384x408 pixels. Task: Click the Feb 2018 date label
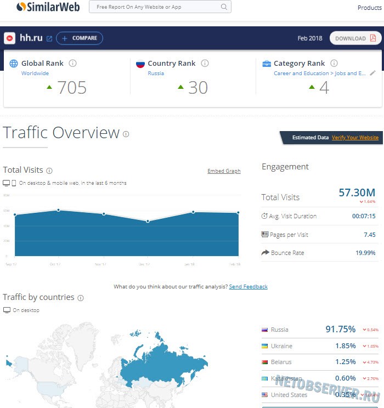click(x=310, y=38)
